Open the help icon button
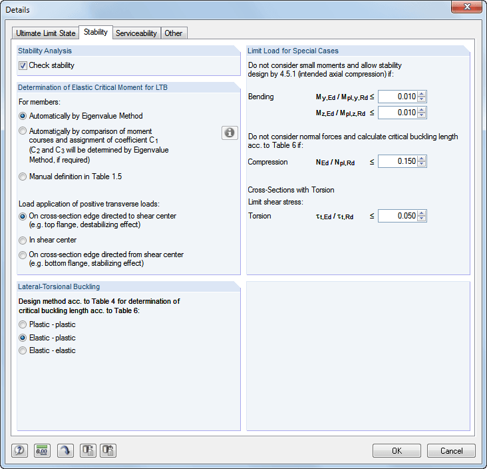Image resolution: width=487 pixels, height=469 pixels. pos(19,450)
